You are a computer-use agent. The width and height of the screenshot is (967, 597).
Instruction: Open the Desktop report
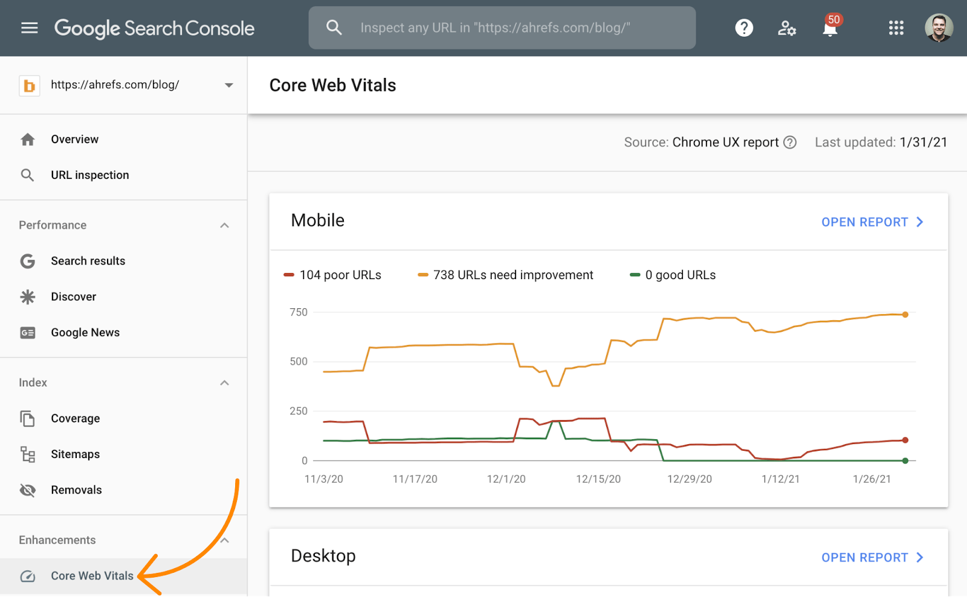[x=872, y=558]
